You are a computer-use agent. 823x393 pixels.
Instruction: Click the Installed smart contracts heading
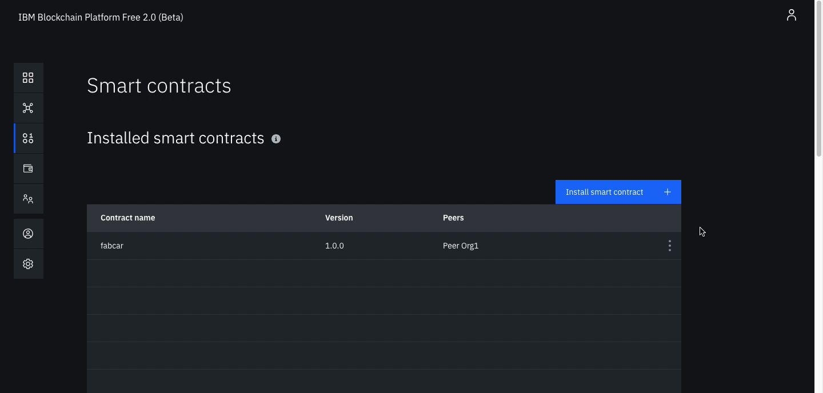[175, 138]
